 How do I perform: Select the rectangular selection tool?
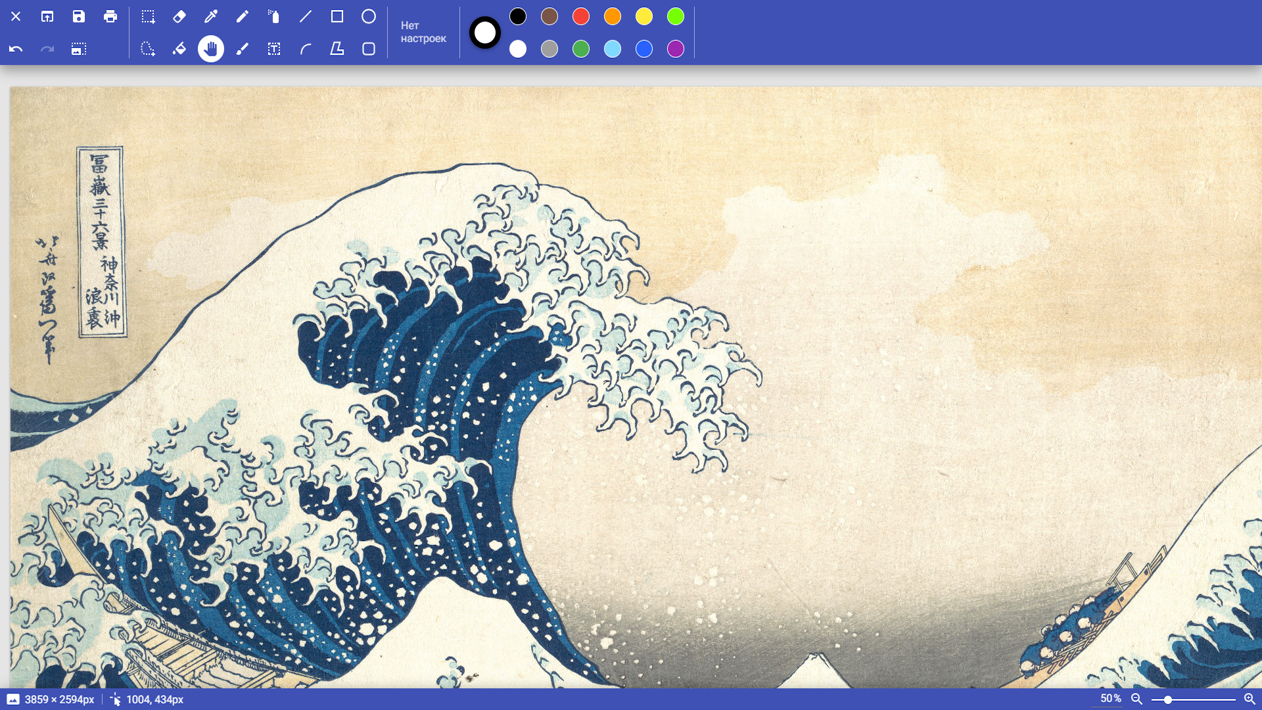149,16
